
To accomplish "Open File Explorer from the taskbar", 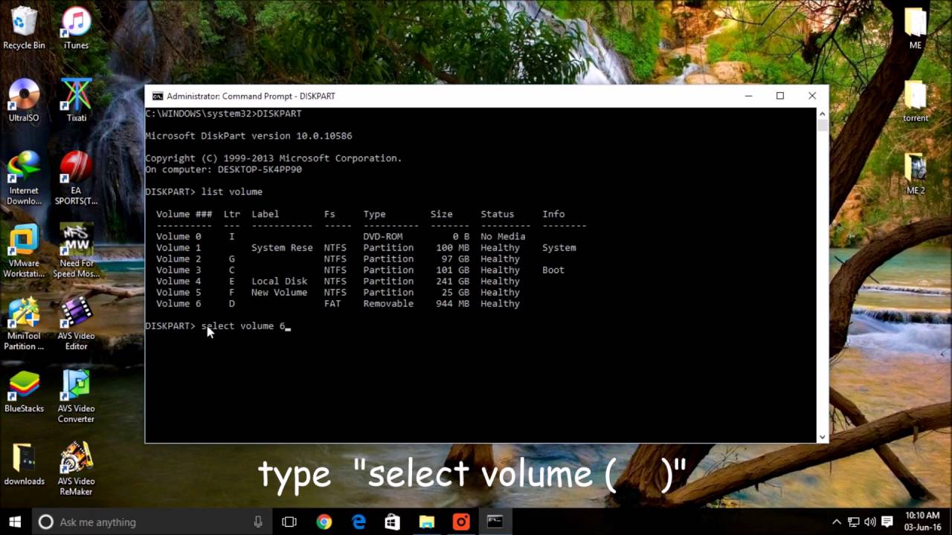I will [x=427, y=522].
